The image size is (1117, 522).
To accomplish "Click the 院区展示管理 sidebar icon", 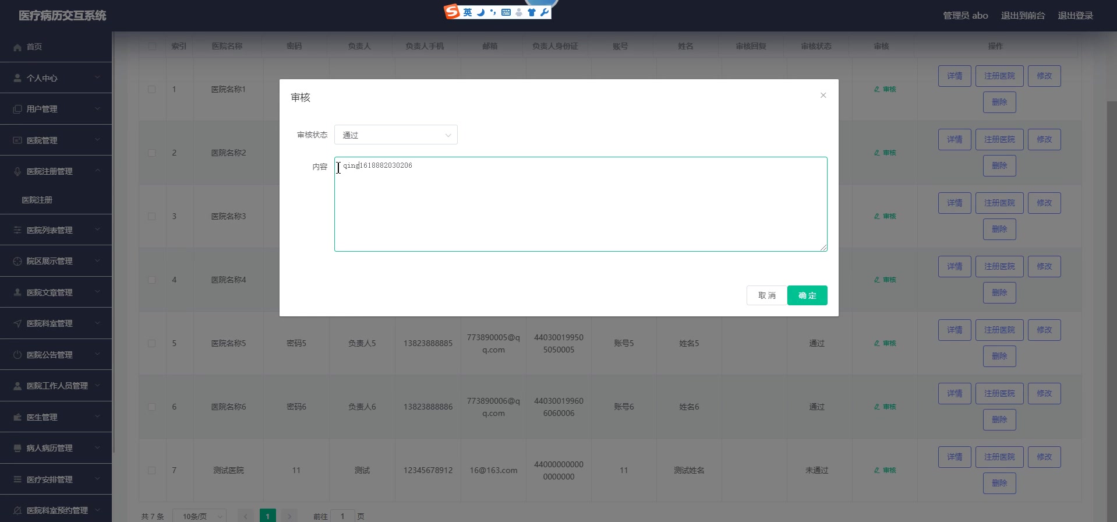I will pyautogui.click(x=17, y=261).
